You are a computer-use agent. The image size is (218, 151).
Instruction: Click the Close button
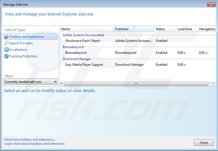(204, 143)
